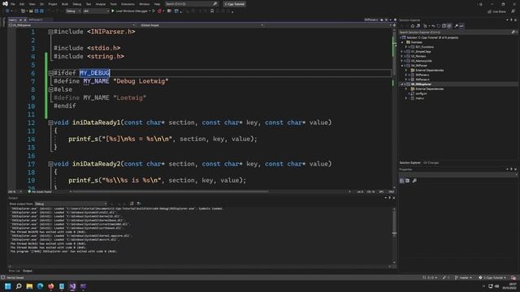Select the Solution 'C-Cpp-Tutorial' root node

click(x=432, y=37)
